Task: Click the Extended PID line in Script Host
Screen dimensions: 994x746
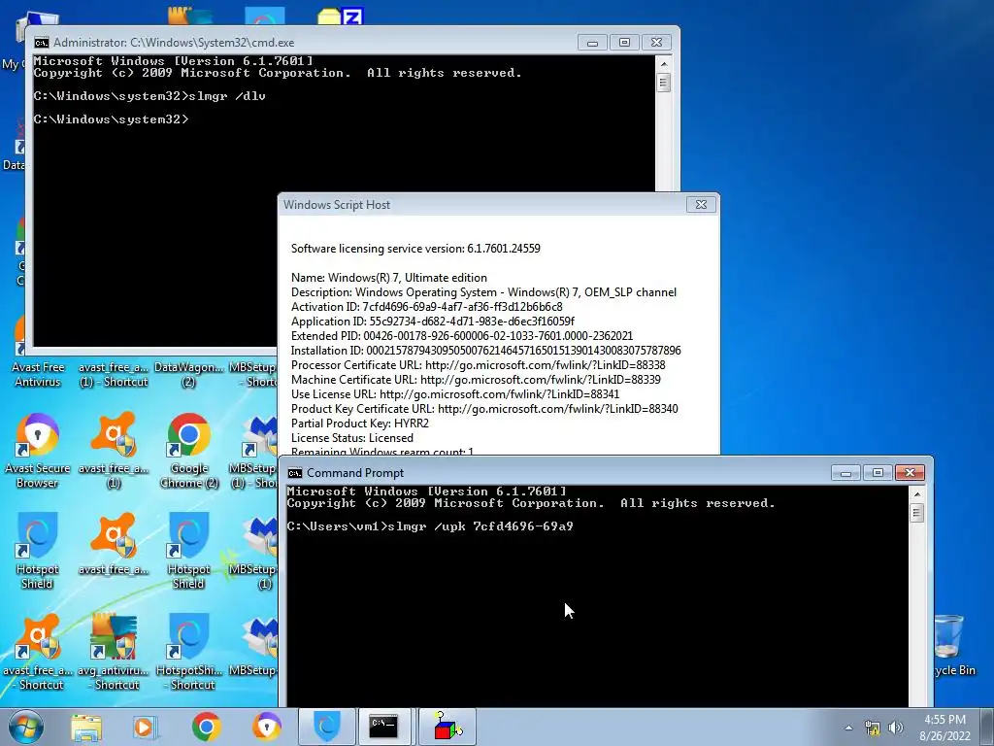Action: click(x=461, y=336)
